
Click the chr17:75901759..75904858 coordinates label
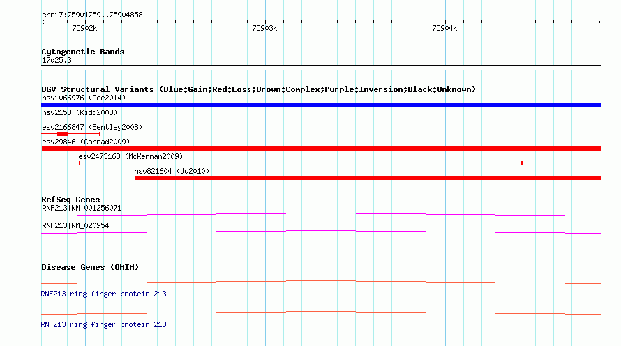point(92,15)
